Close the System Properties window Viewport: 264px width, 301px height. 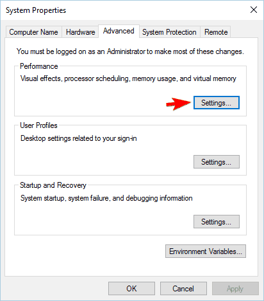pos(254,10)
